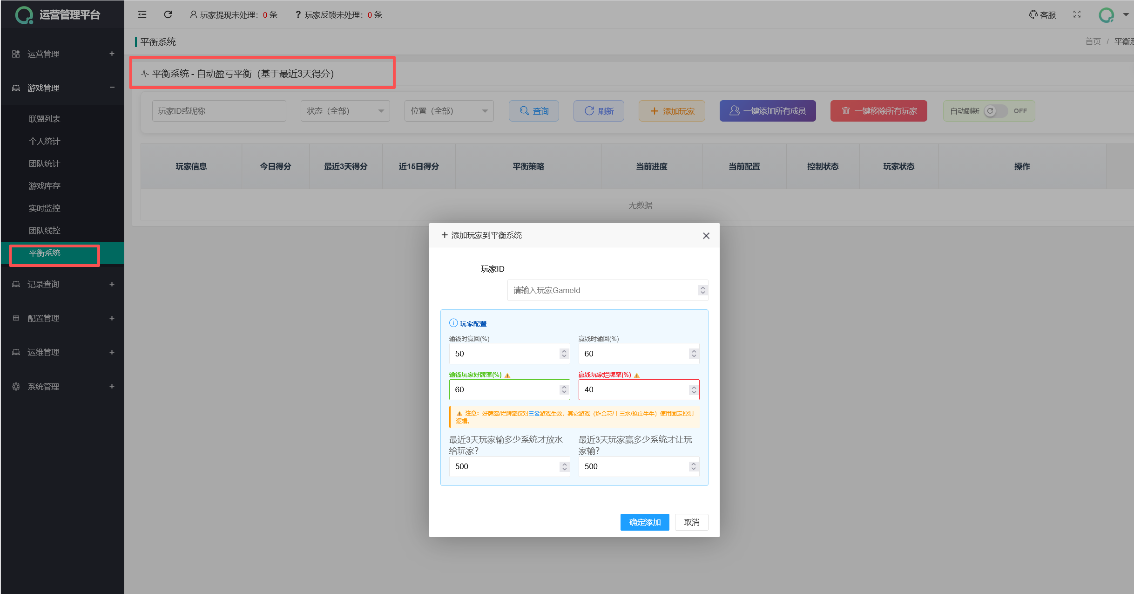
Task: Click the 确定添加 button
Action: (644, 522)
